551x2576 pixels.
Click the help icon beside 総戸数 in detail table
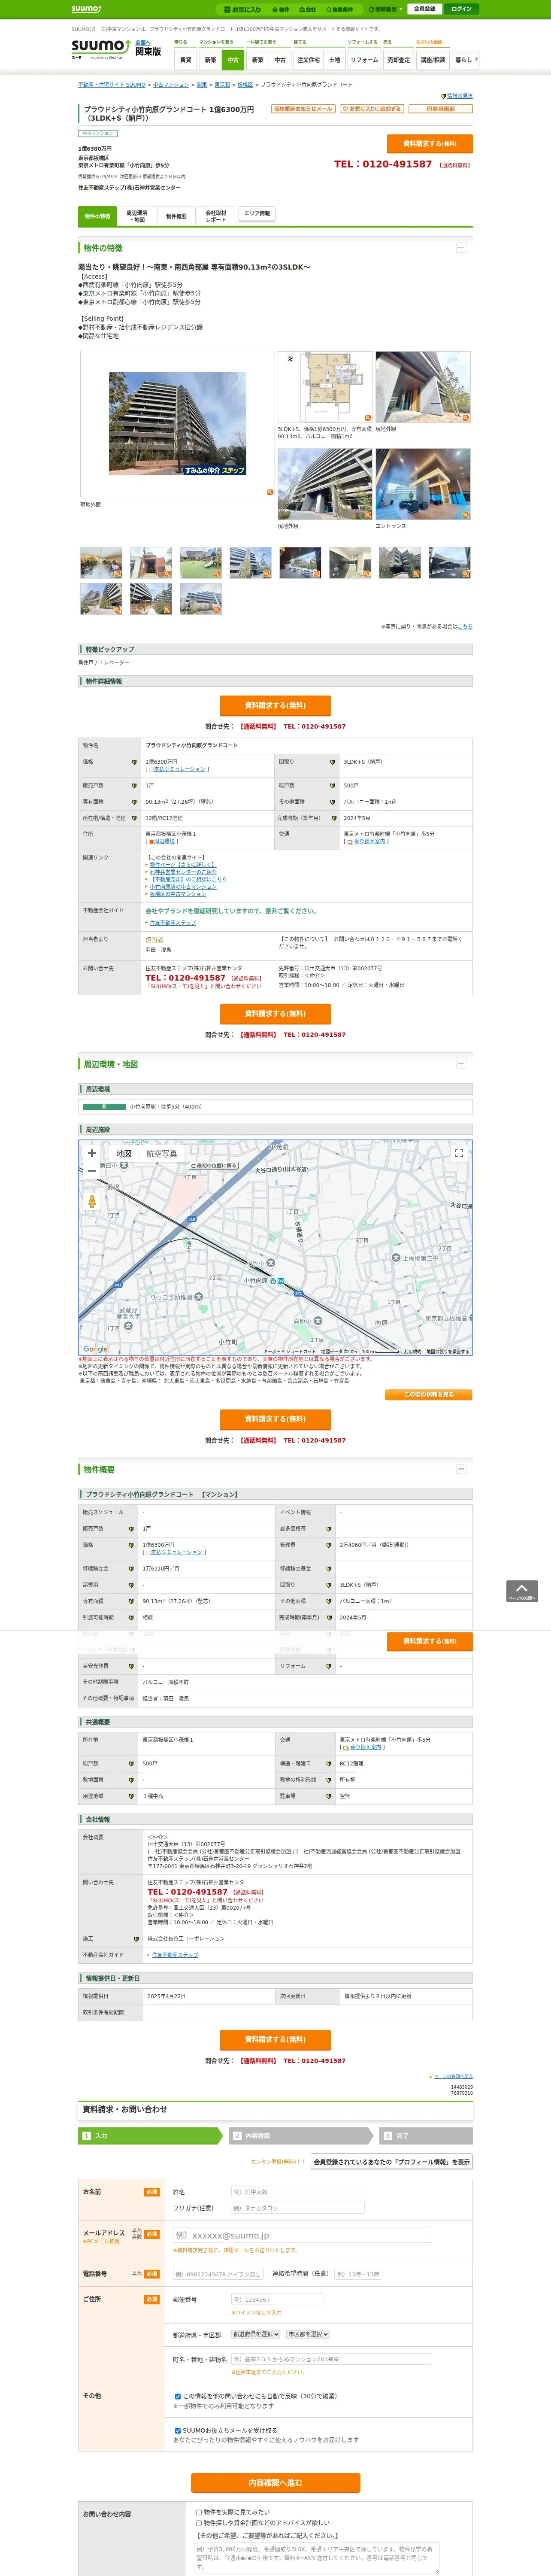pos(333,786)
